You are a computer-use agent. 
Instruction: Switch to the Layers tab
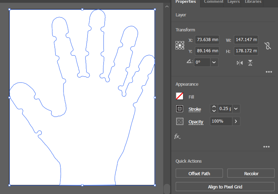(x=233, y=2)
